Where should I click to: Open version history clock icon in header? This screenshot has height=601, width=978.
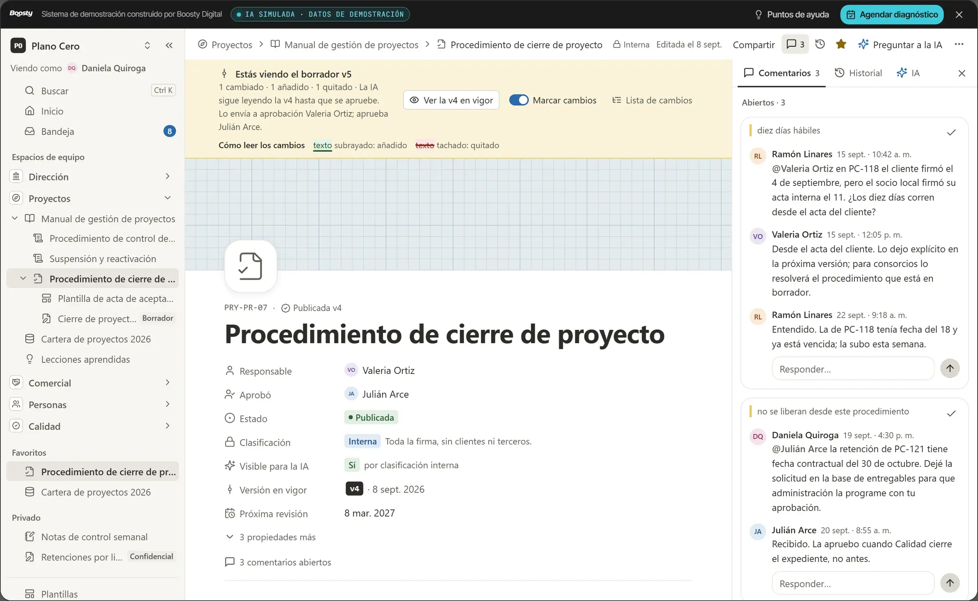(x=820, y=44)
